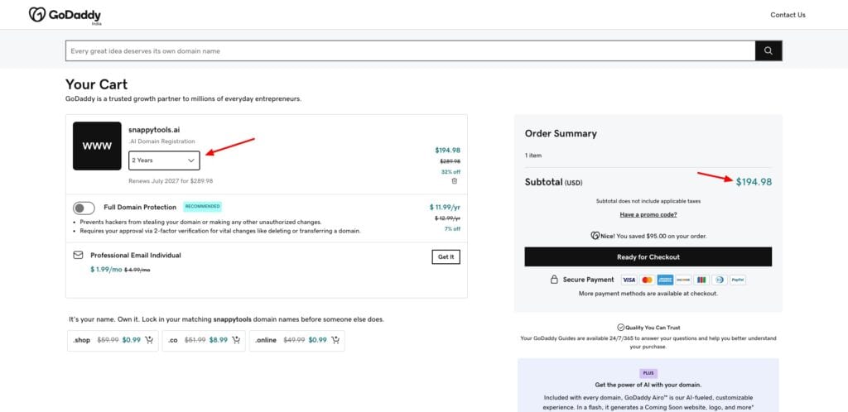Click the Professional Email envelope icon

click(x=78, y=255)
